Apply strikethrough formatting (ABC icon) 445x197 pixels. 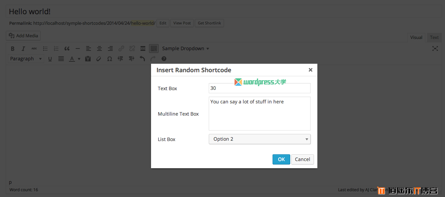(x=34, y=48)
